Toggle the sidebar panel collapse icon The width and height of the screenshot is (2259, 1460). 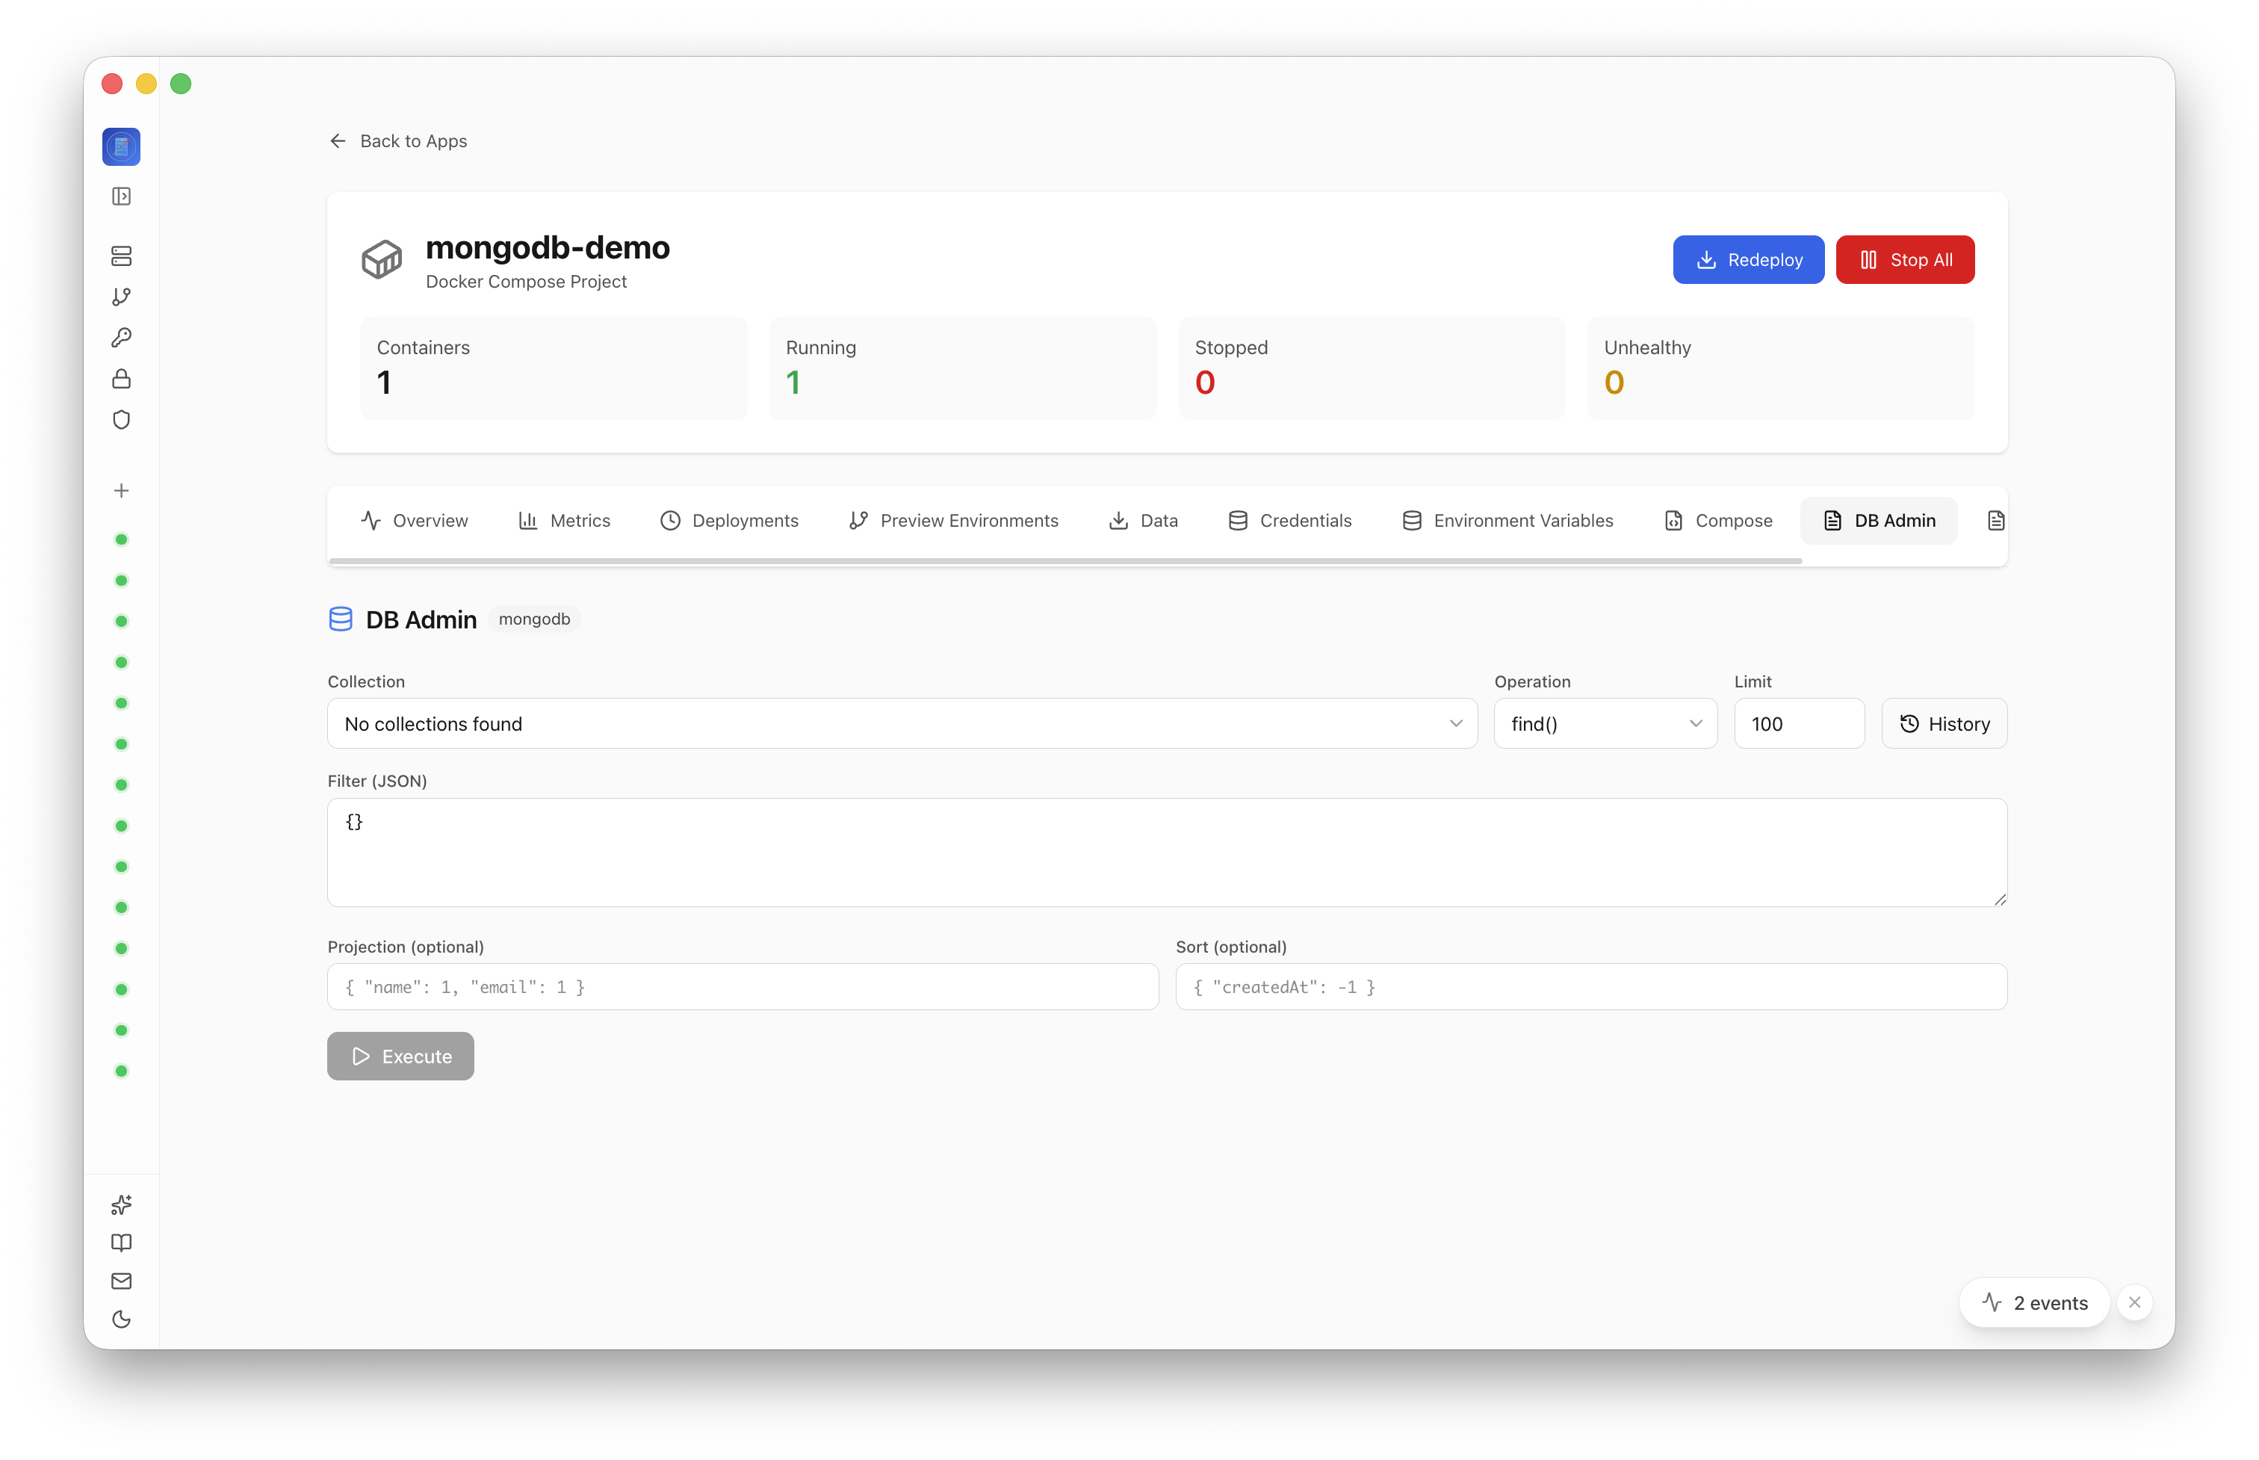[121, 197]
